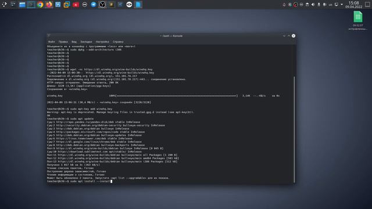The height and width of the screenshot is (209, 372).
Task: Open the Правка menu in Konsole
Action: coord(63,42)
